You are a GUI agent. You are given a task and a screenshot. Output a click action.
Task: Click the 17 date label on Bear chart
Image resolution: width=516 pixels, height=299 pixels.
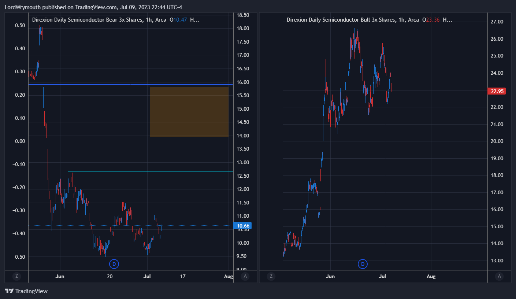pos(183,276)
